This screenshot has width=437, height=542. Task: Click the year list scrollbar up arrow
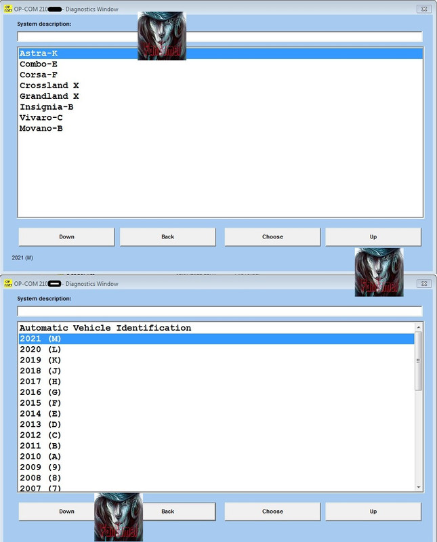click(419, 327)
